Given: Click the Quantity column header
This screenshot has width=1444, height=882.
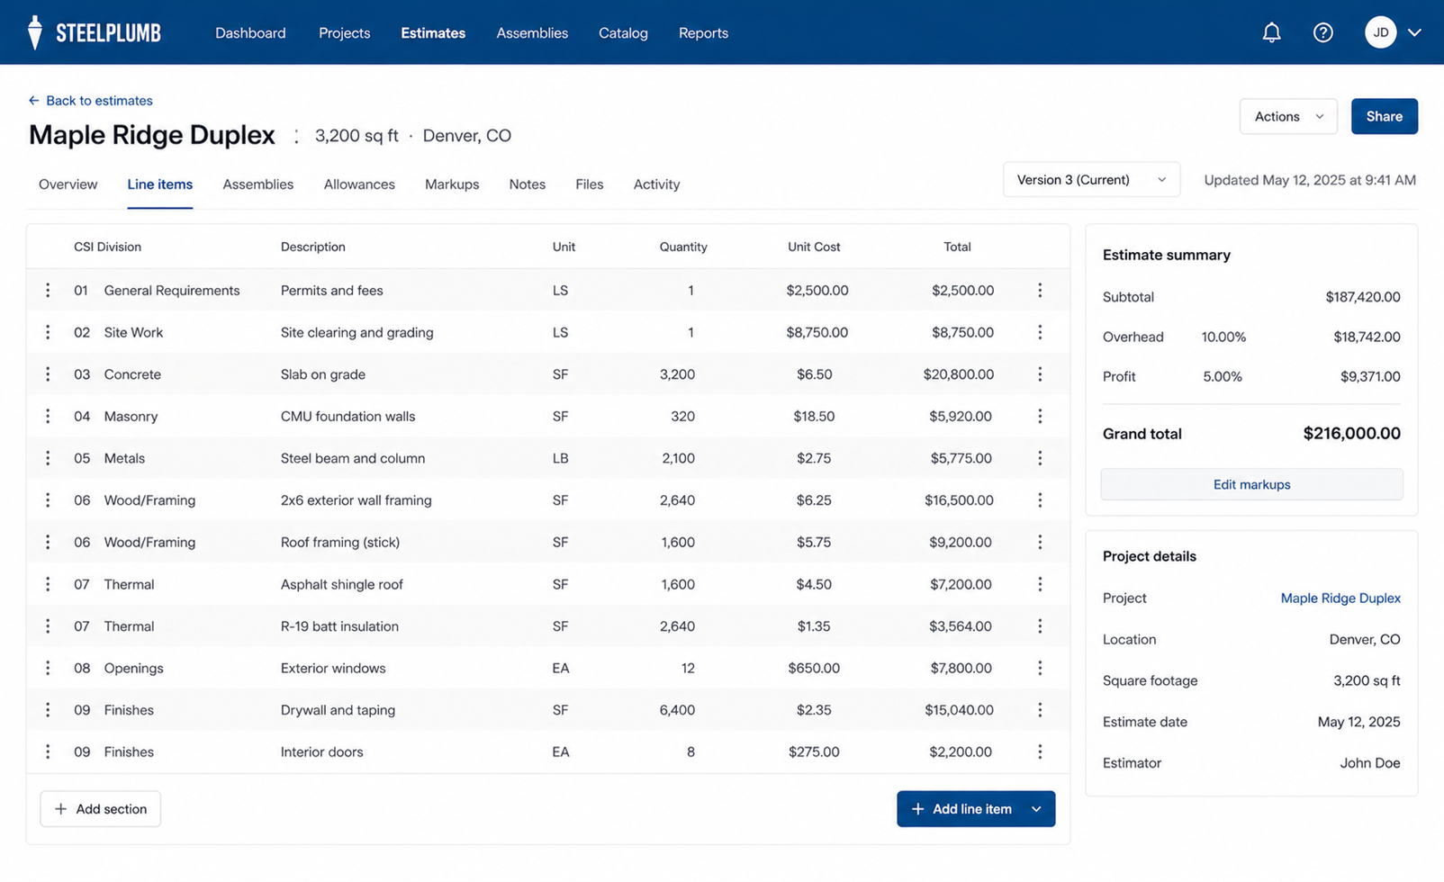Looking at the screenshot, I should (682, 247).
